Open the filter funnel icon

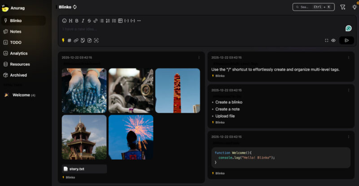343,7
